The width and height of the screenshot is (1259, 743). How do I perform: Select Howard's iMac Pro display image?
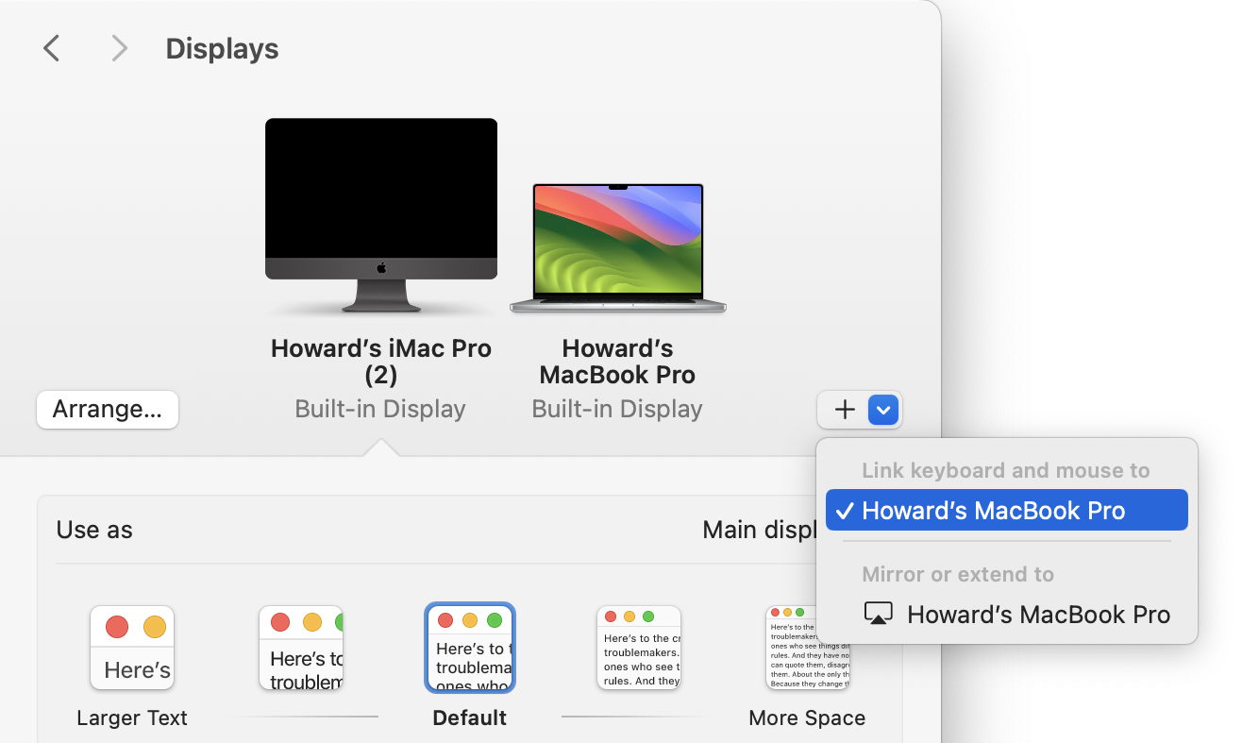point(380,208)
